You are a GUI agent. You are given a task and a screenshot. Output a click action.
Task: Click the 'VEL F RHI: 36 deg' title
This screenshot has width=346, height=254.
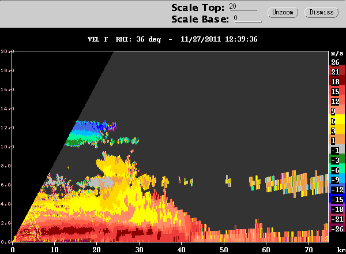(124, 39)
